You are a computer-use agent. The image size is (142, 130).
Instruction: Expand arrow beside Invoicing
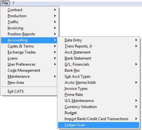(55, 28)
